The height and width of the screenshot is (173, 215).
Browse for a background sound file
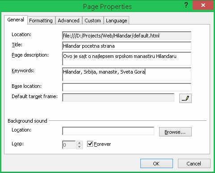click(x=175, y=132)
